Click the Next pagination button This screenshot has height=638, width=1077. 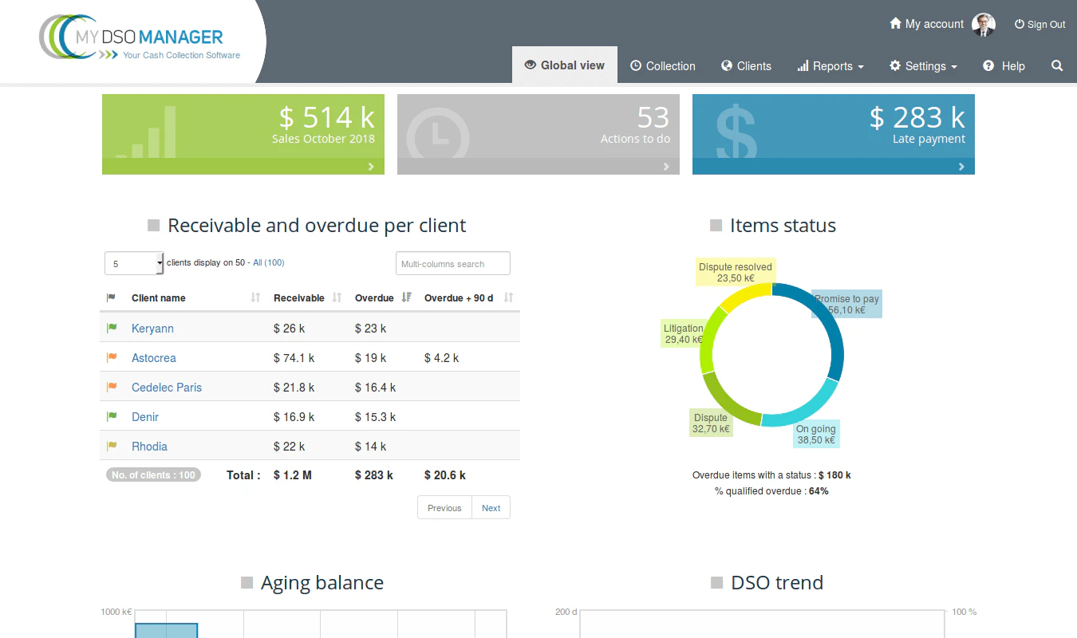click(x=491, y=508)
